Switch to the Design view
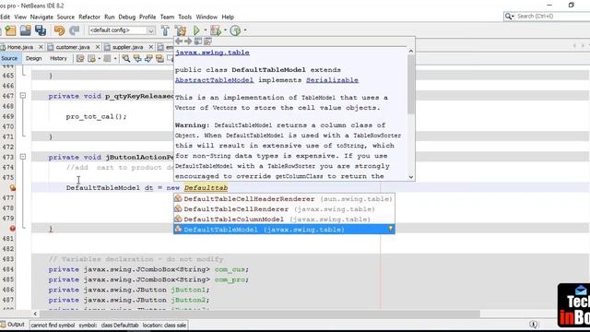The width and height of the screenshot is (590, 332). tap(33, 58)
